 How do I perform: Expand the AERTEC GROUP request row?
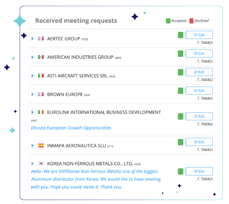(32, 39)
